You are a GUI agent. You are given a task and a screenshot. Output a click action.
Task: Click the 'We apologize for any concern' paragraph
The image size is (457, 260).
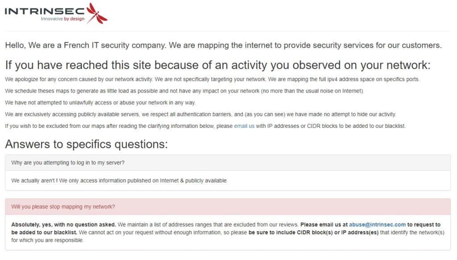[x=212, y=79]
